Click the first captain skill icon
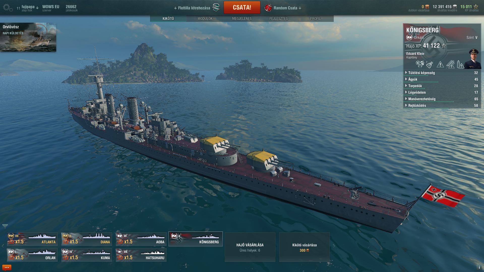 point(420,64)
